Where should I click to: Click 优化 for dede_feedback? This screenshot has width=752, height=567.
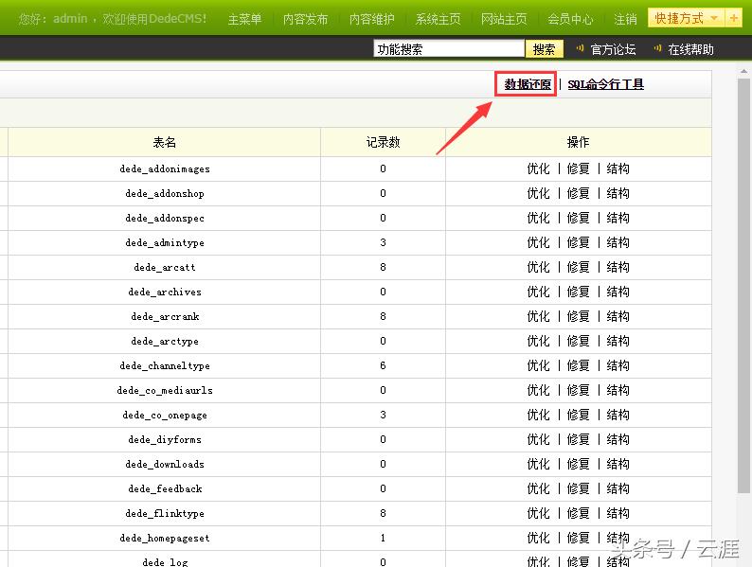pos(538,488)
